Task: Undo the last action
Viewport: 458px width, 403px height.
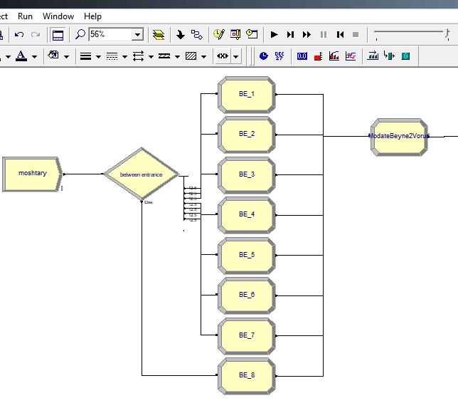Action: [19, 34]
